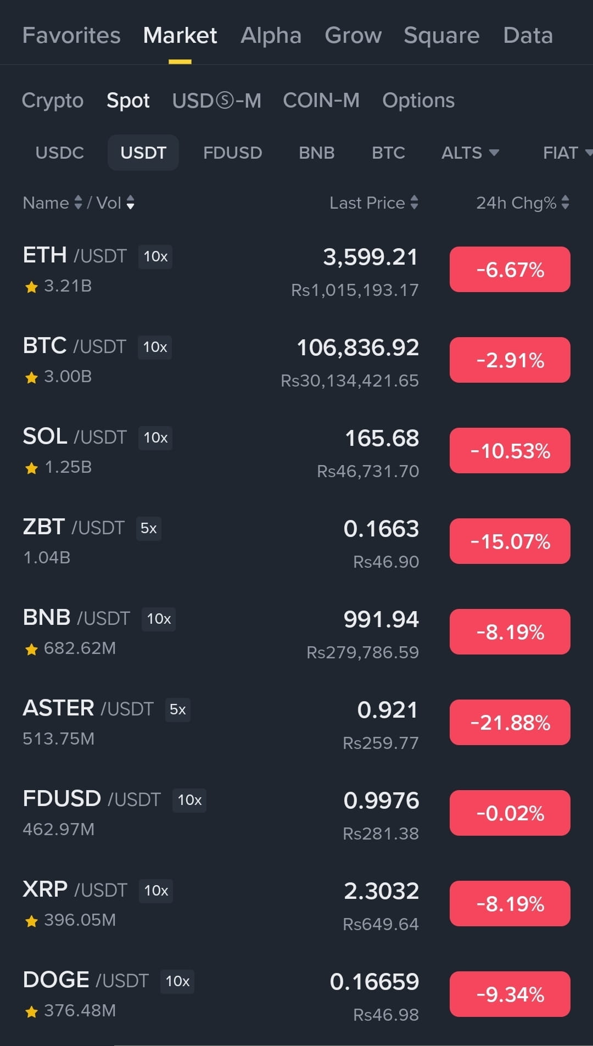Tap the star icon under BNB/USDT
Image resolution: width=593 pixels, height=1046 pixels.
click(31, 649)
